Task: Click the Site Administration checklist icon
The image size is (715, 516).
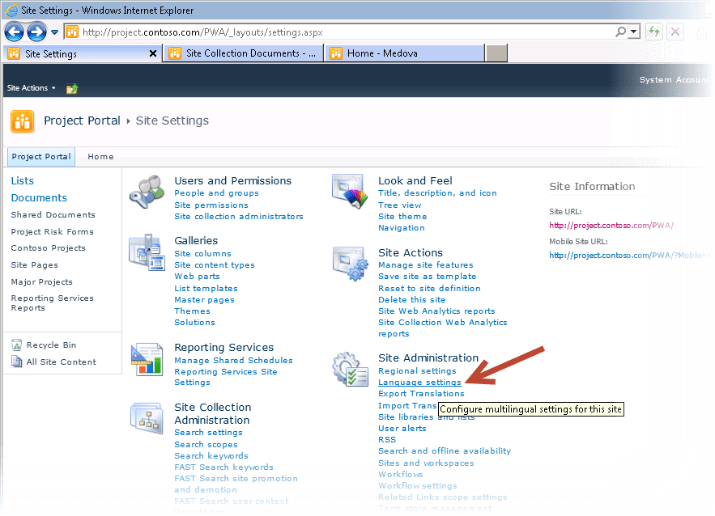Action: (349, 368)
